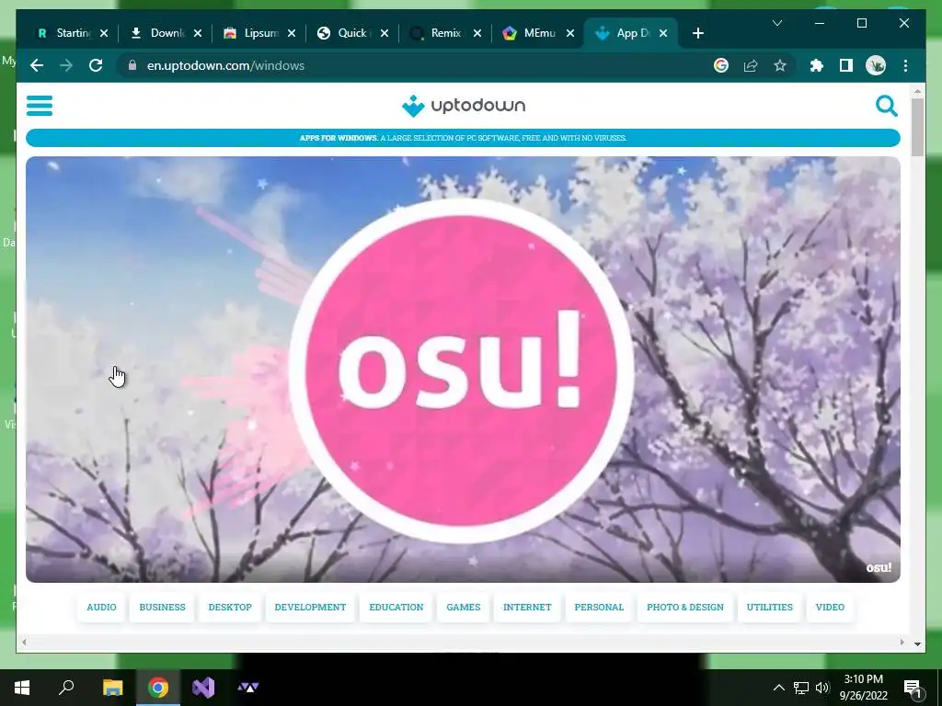Open the Games category
The width and height of the screenshot is (942, 706).
pos(464,607)
